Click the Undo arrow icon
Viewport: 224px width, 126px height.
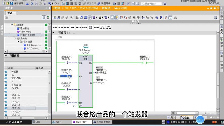click(50, 4)
